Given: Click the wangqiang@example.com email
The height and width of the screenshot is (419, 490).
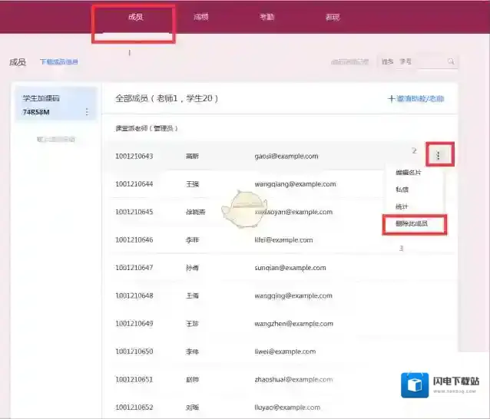Looking at the screenshot, I should [295, 184].
